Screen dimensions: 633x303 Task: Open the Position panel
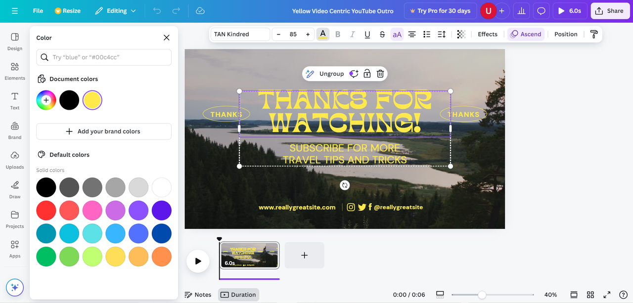tap(566, 34)
